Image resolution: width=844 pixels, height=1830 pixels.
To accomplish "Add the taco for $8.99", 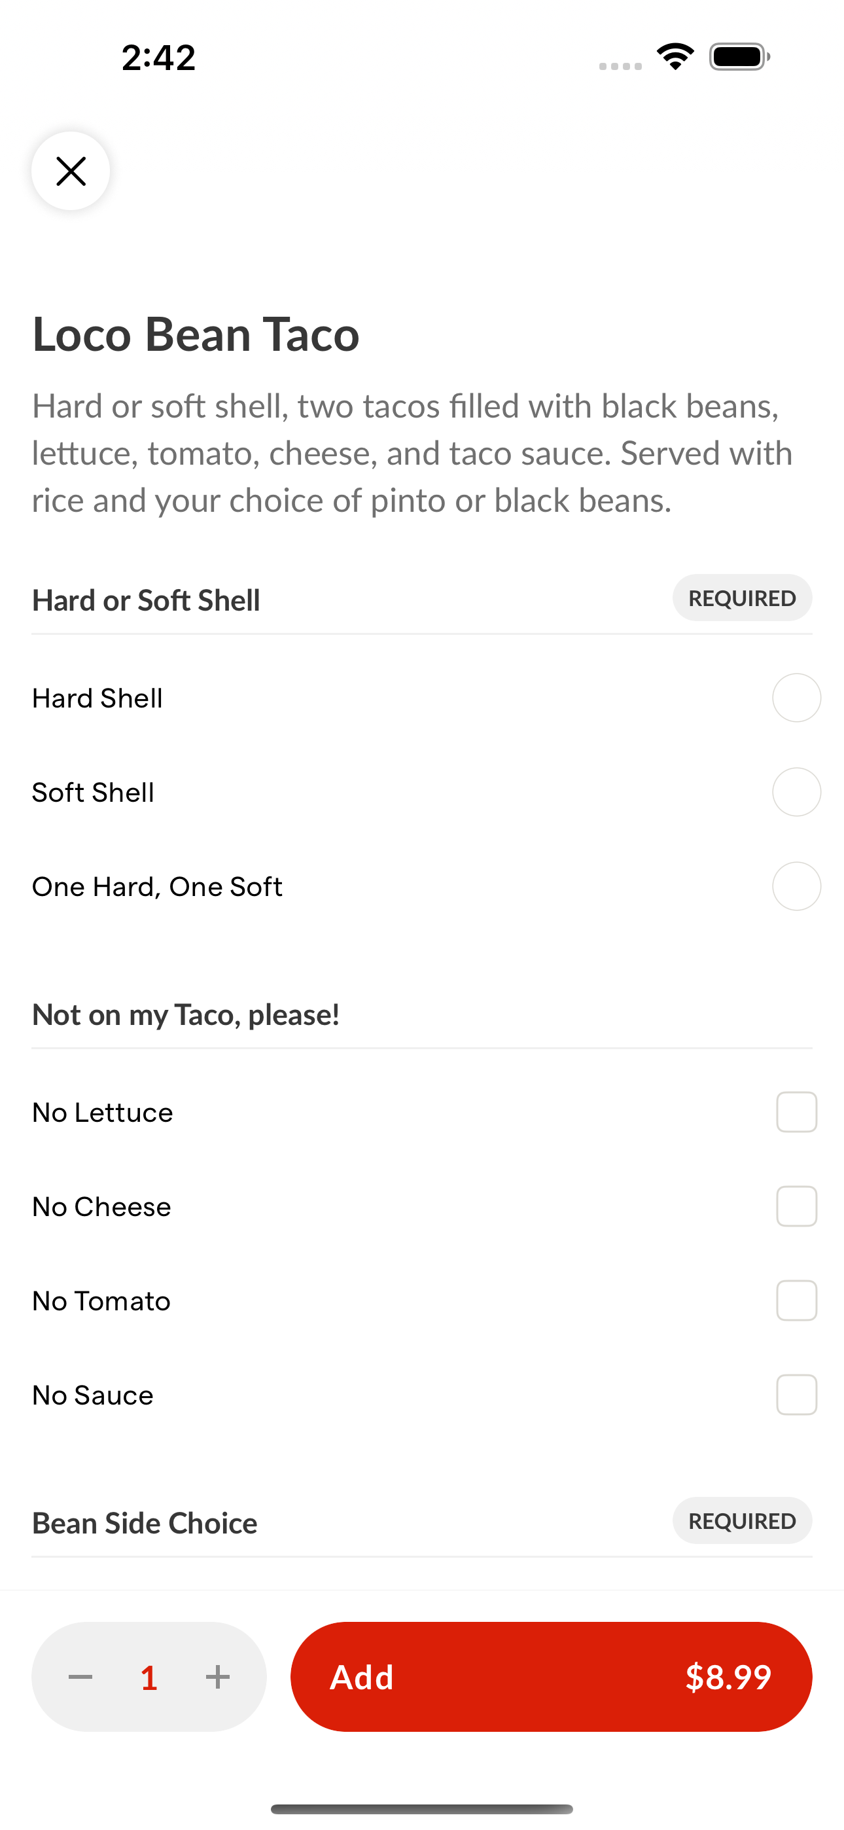I will tap(552, 1677).
